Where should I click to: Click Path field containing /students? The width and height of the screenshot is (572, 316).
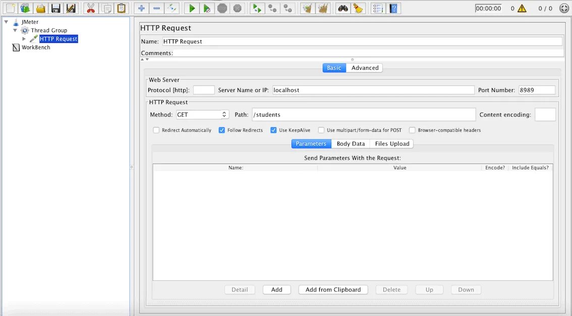point(364,115)
